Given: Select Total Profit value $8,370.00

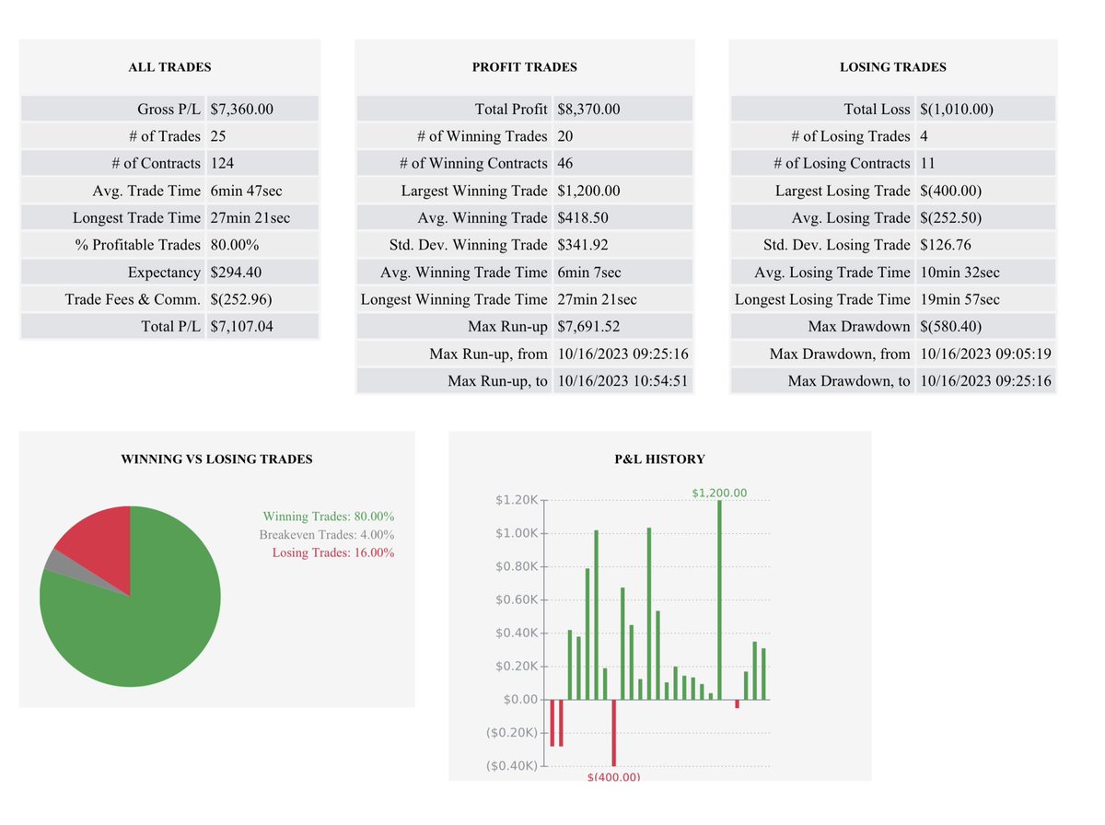Looking at the screenshot, I should click(588, 109).
